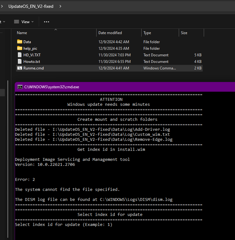The image size is (235, 240).
Task: Click the 11/30/2024 6:55 PM date cell
Action: coord(114,62)
